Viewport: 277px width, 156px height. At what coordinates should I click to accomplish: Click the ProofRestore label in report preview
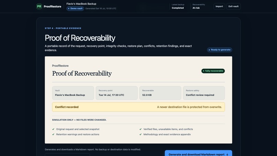60,66
